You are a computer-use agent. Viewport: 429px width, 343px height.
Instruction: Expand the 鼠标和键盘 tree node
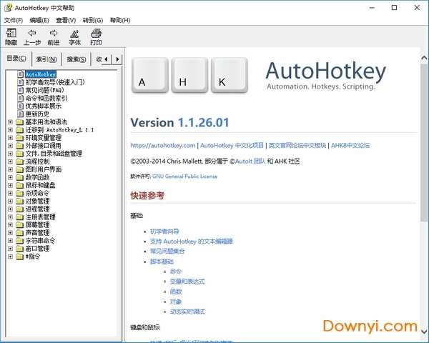tap(11, 185)
